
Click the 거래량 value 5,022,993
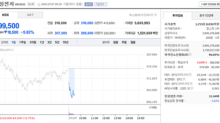(142, 23)
